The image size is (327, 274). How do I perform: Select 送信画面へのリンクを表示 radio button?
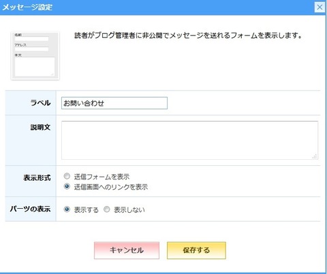point(67,186)
